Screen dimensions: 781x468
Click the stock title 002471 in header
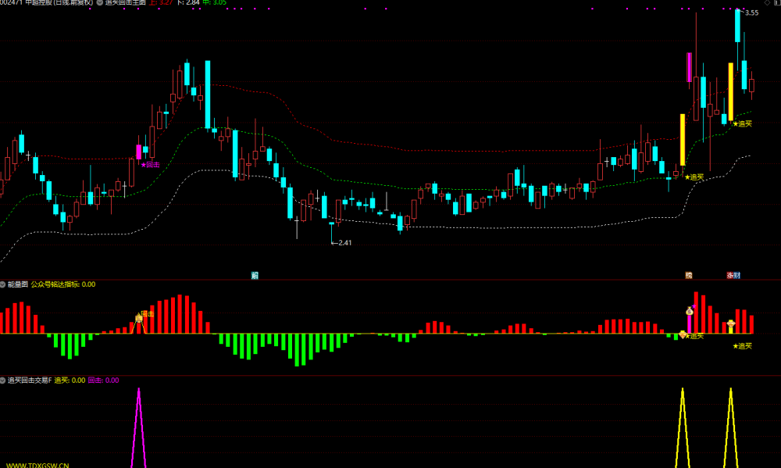[48, 2]
